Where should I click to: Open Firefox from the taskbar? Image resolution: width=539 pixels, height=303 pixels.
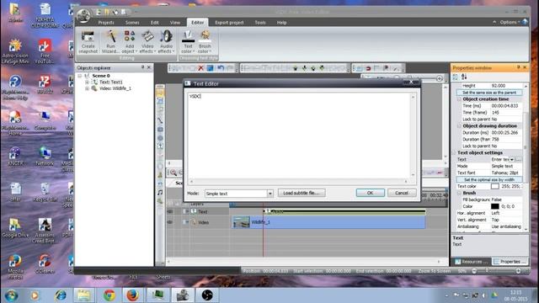pyautogui.click(x=132, y=295)
